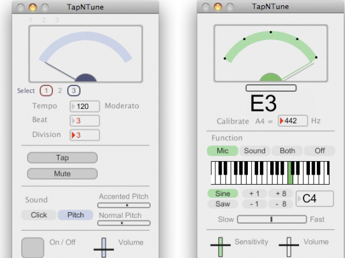The height and width of the screenshot is (258, 345).
Task: Click the Calibrate A4 frequency box 442
Action: [x=293, y=120]
